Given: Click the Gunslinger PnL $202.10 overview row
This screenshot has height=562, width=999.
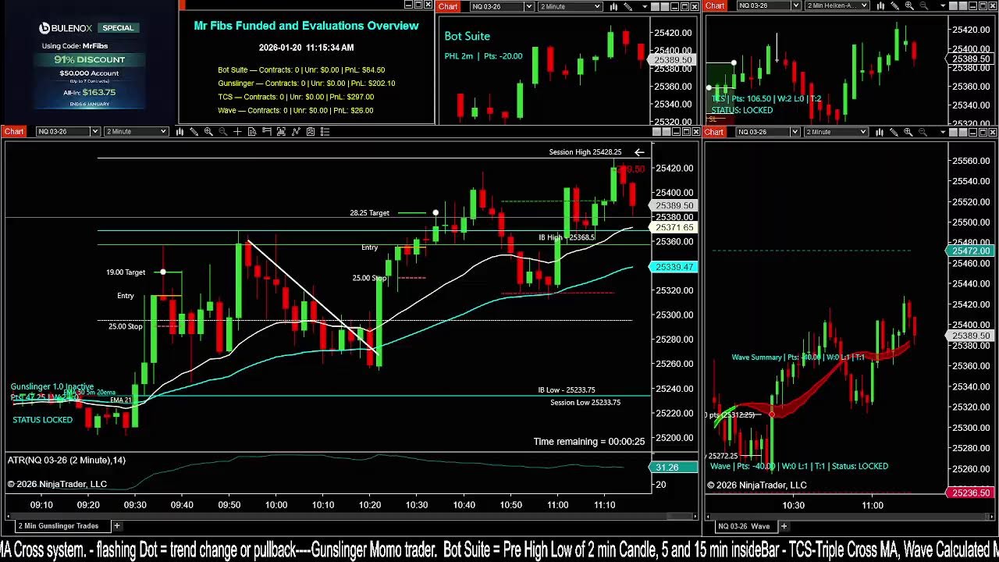Looking at the screenshot, I should click(307, 83).
